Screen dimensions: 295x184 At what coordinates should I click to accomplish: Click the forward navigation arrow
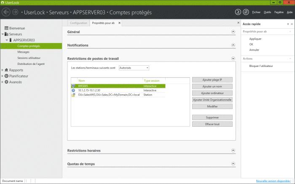pyautogui.click(x=15, y=12)
